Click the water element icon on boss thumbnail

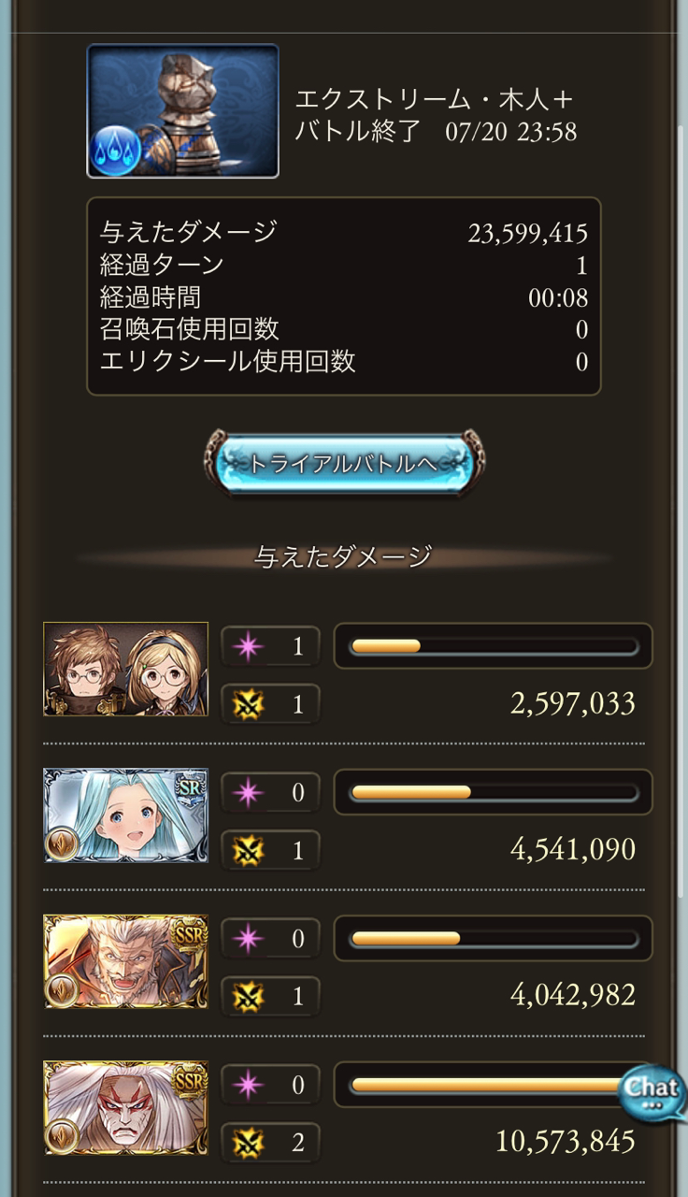117,150
